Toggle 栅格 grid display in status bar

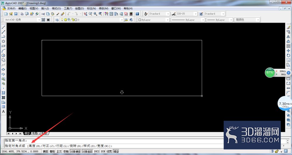point(52,152)
